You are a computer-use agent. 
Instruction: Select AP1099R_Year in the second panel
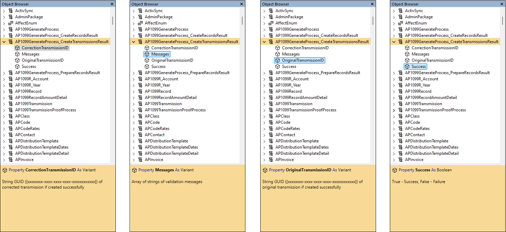click(x=157, y=85)
